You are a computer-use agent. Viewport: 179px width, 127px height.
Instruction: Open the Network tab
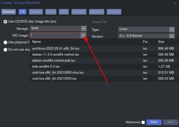[97, 12]
